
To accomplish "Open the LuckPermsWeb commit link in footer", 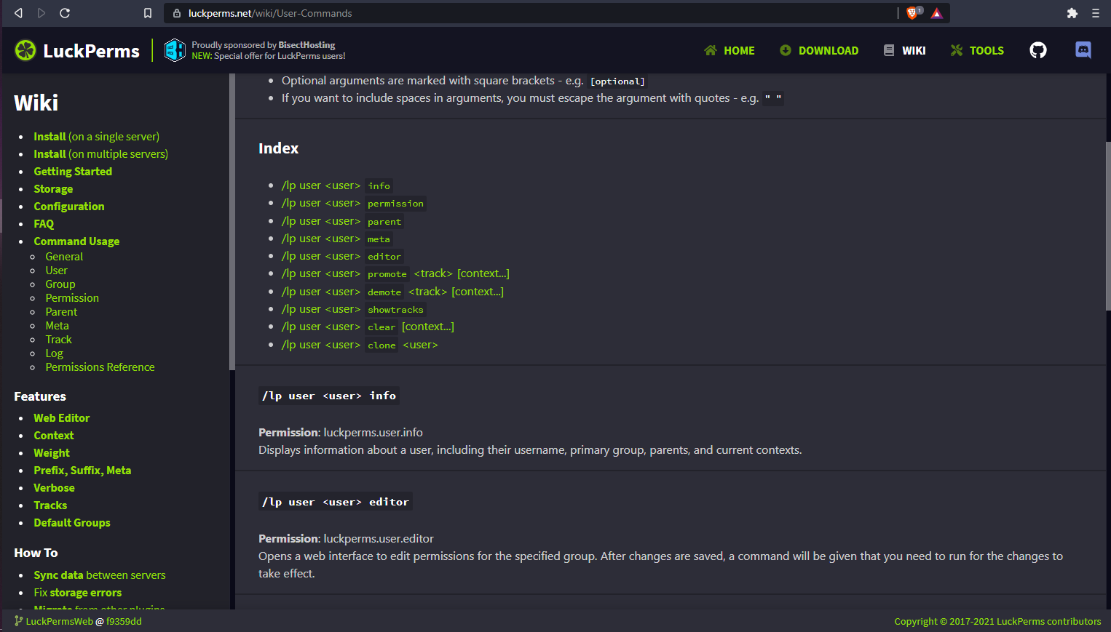I will (x=79, y=622).
